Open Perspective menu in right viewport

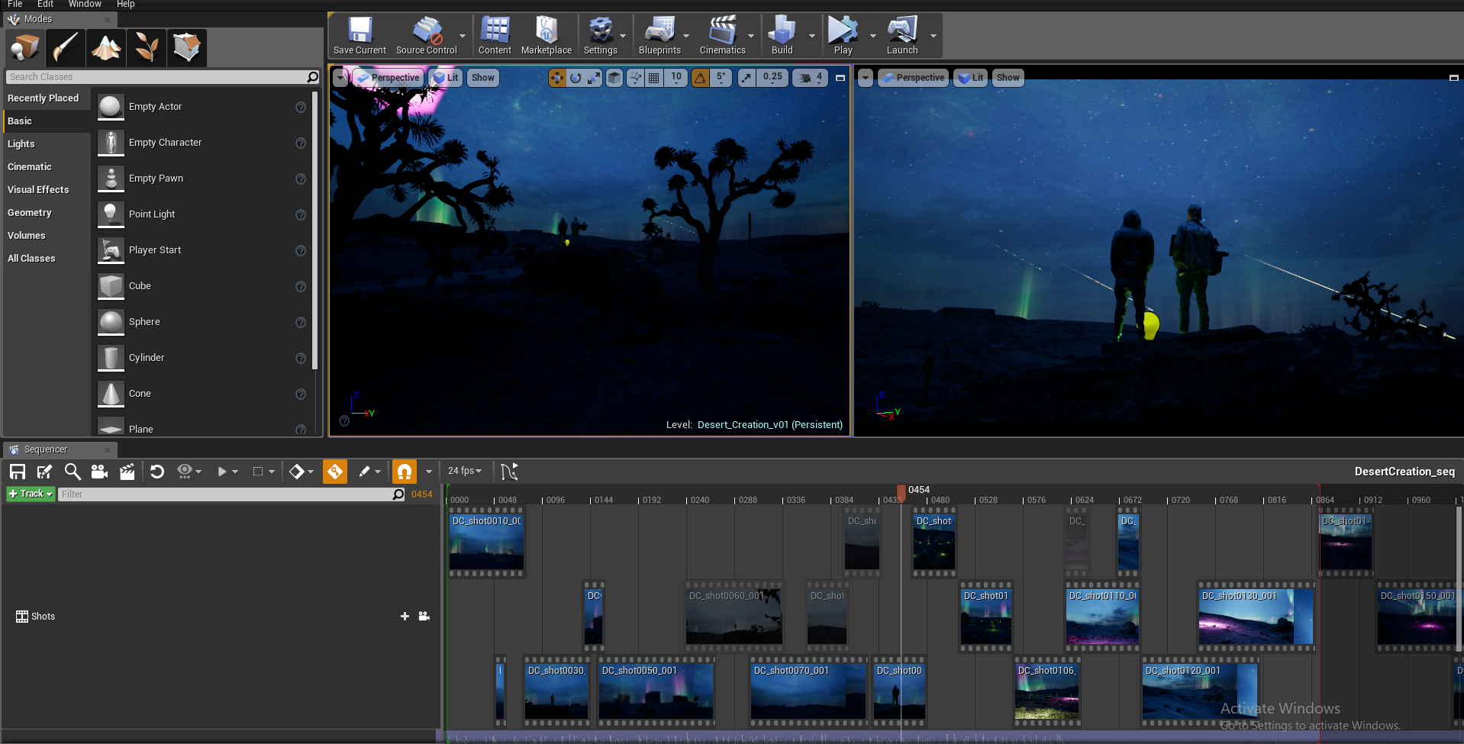coord(912,78)
